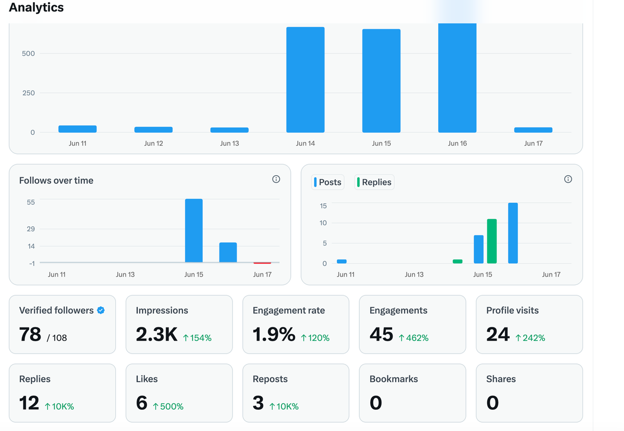Toggle the Replies series in the chart legend
Viewport: 624px width, 431px height.
tap(374, 182)
